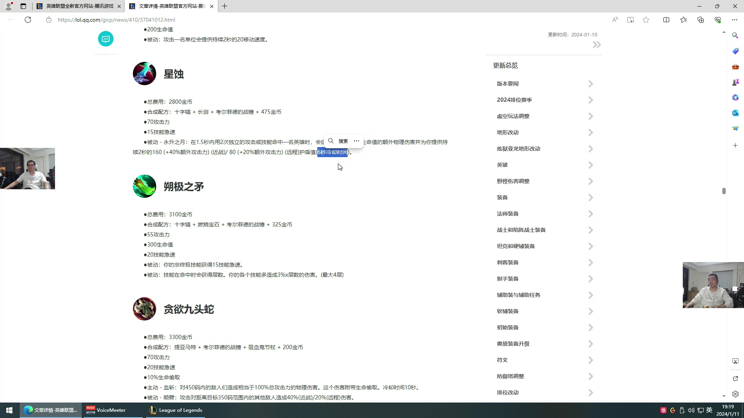Image resolution: width=744 pixels, height=418 pixels.
Task: Open the sidebar games icon
Action: click(x=735, y=82)
